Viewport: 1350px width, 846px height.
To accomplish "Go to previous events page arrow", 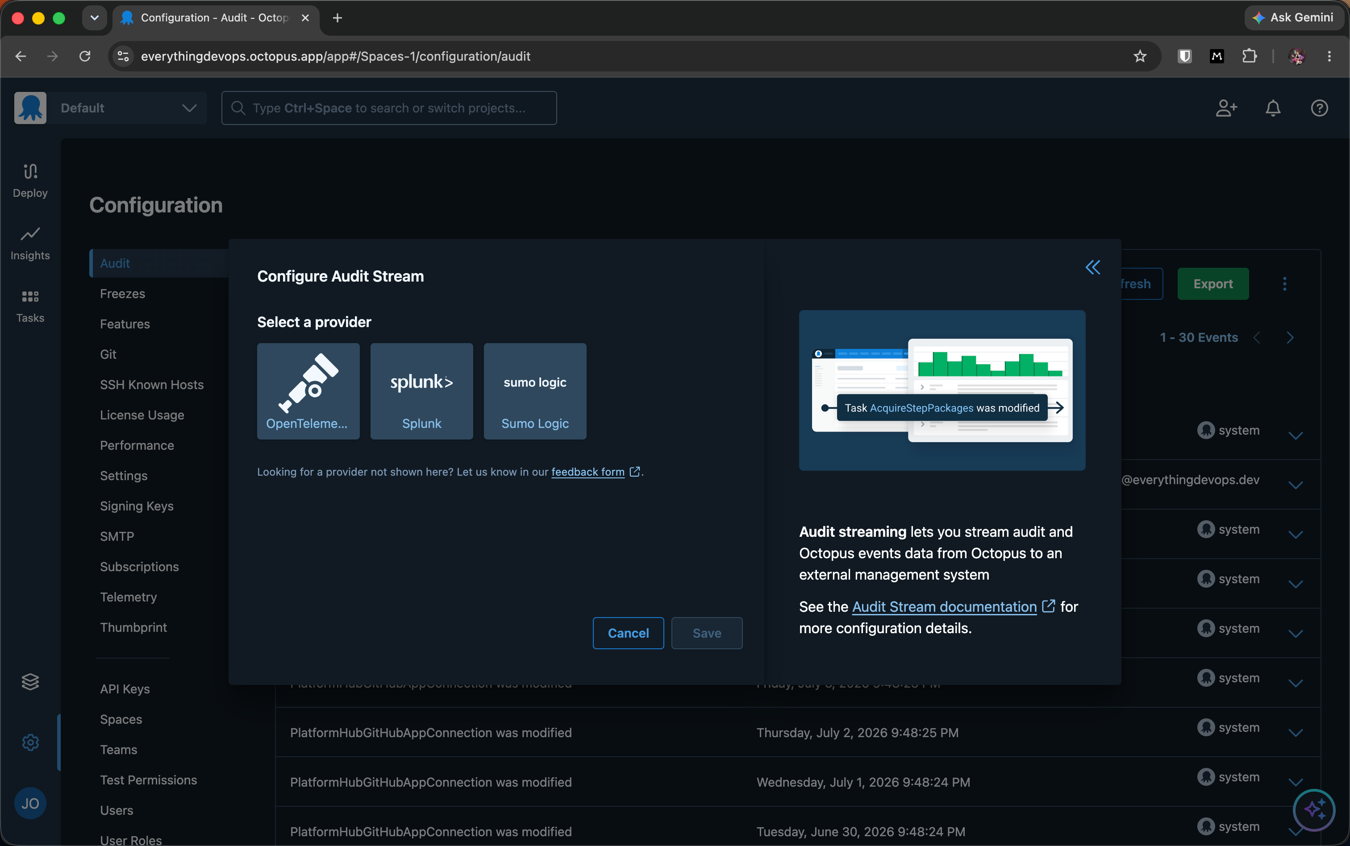I will tap(1257, 337).
